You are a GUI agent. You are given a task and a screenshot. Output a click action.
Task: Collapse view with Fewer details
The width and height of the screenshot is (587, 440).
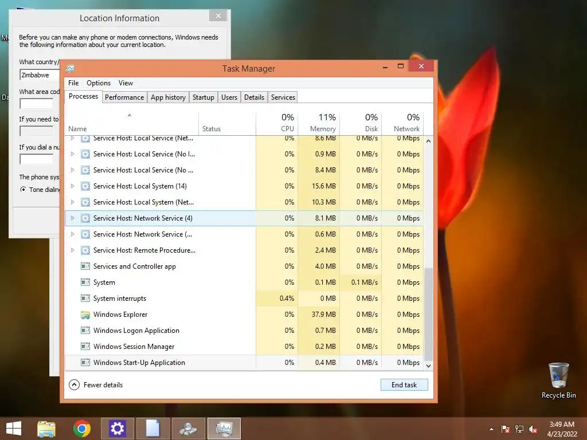tap(96, 384)
